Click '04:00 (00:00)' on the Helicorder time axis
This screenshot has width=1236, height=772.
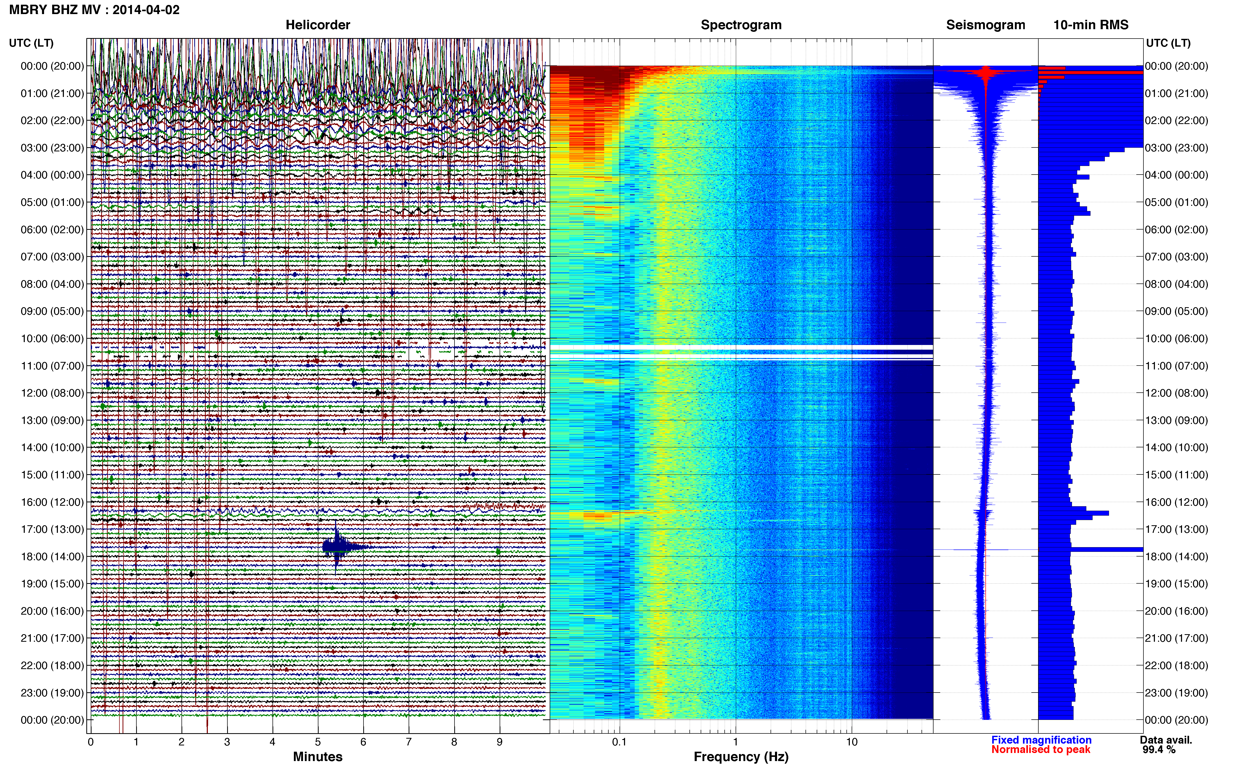(52, 175)
